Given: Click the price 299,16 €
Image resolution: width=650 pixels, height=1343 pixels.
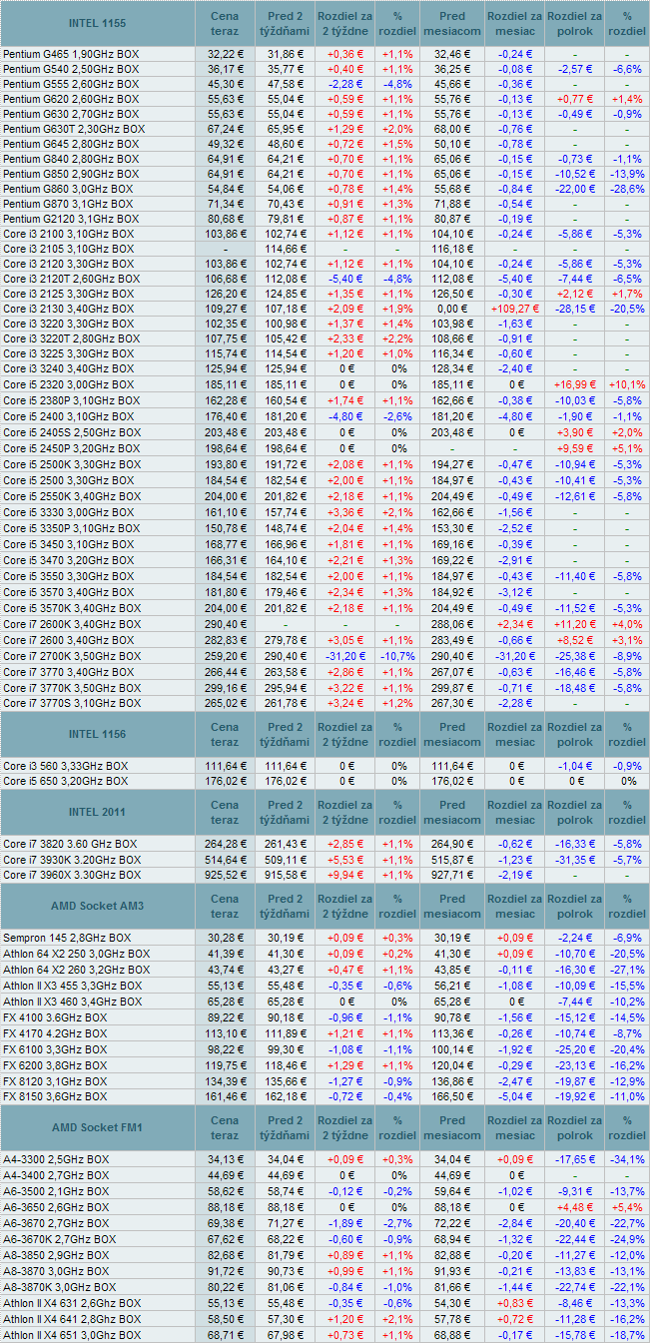Looking at the screenshot, I should click(x=226, y=688).
